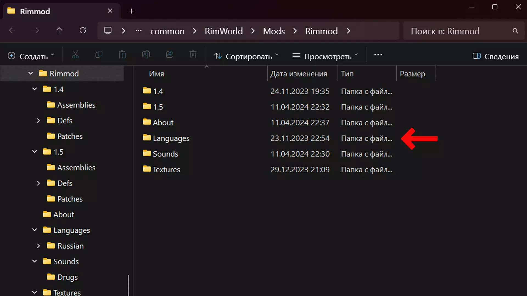Click the Copy icon in toolbar
Viewport: 527px width, 296px height.
[x=99, y=55]
